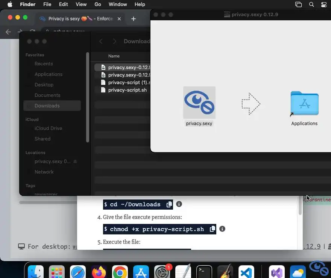The height and width of the screenshot is (278, 331).
Task: Open the Help menu
Action: (x=140, y=4)
